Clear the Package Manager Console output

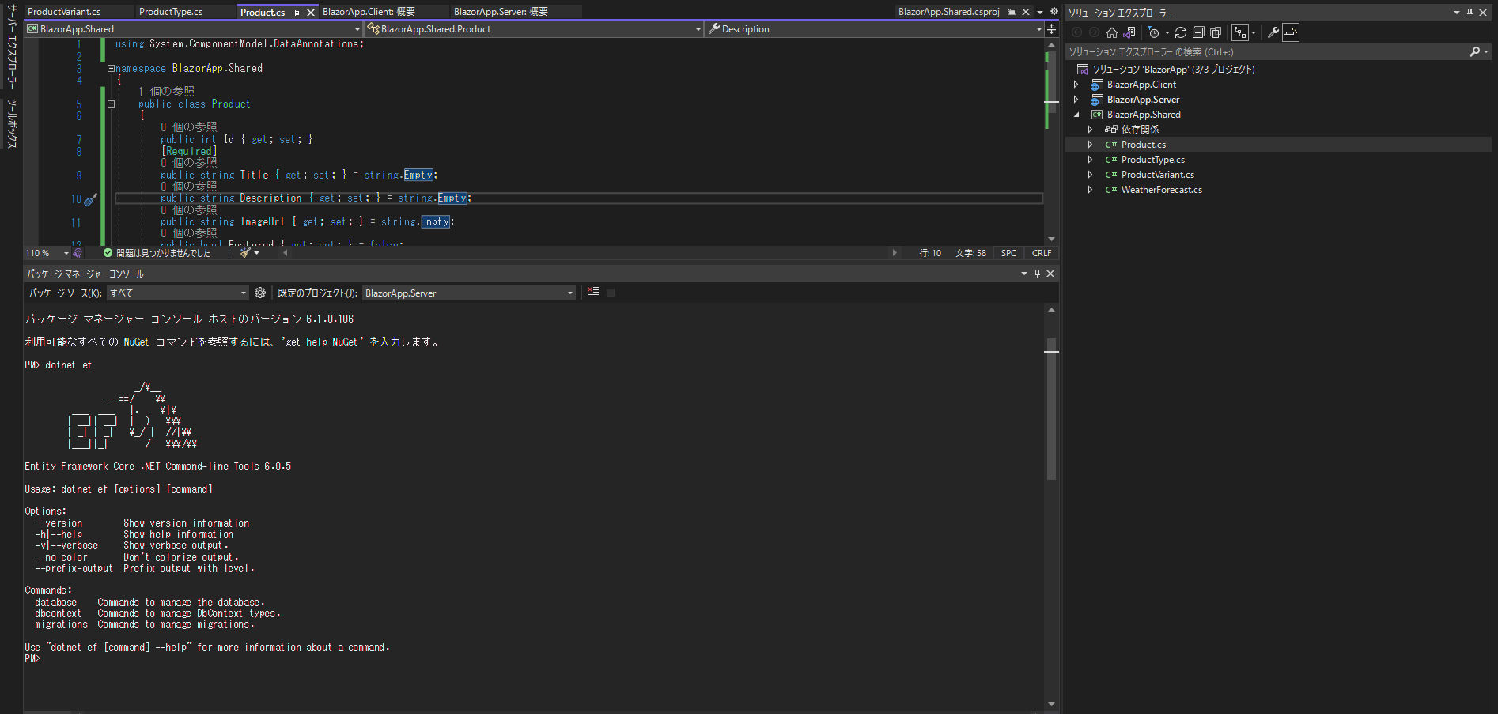click(593, 293)
